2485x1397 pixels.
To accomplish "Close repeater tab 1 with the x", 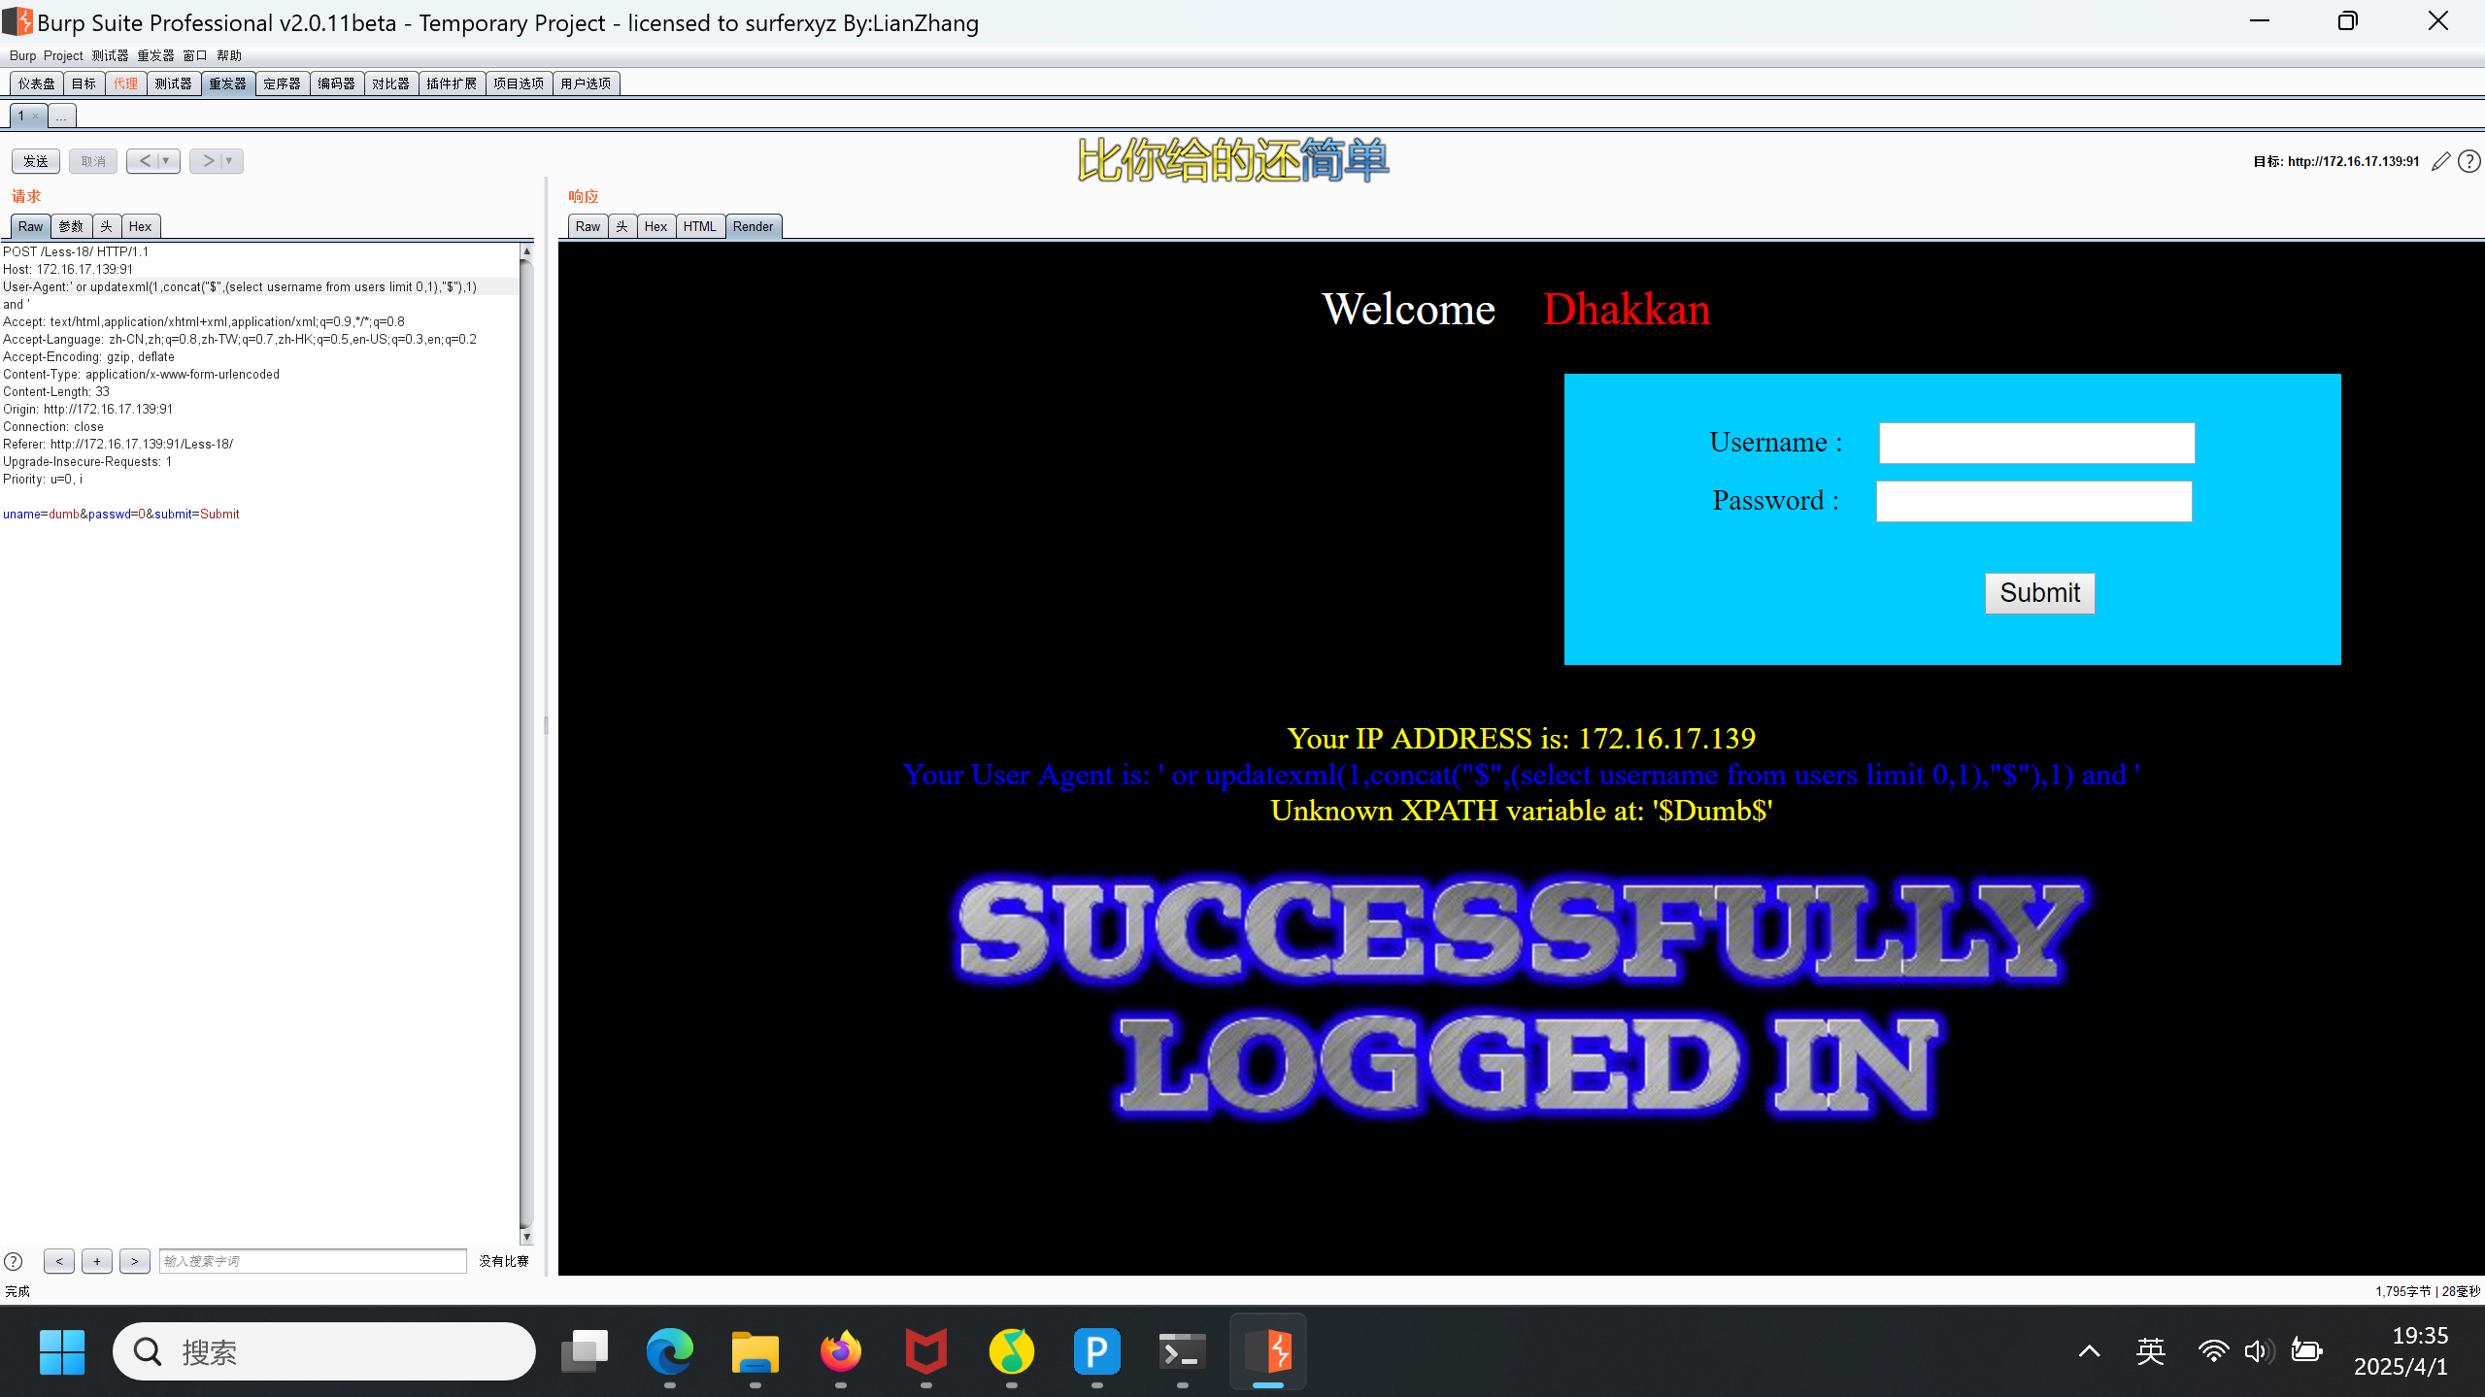I will [x=36, y=116].
